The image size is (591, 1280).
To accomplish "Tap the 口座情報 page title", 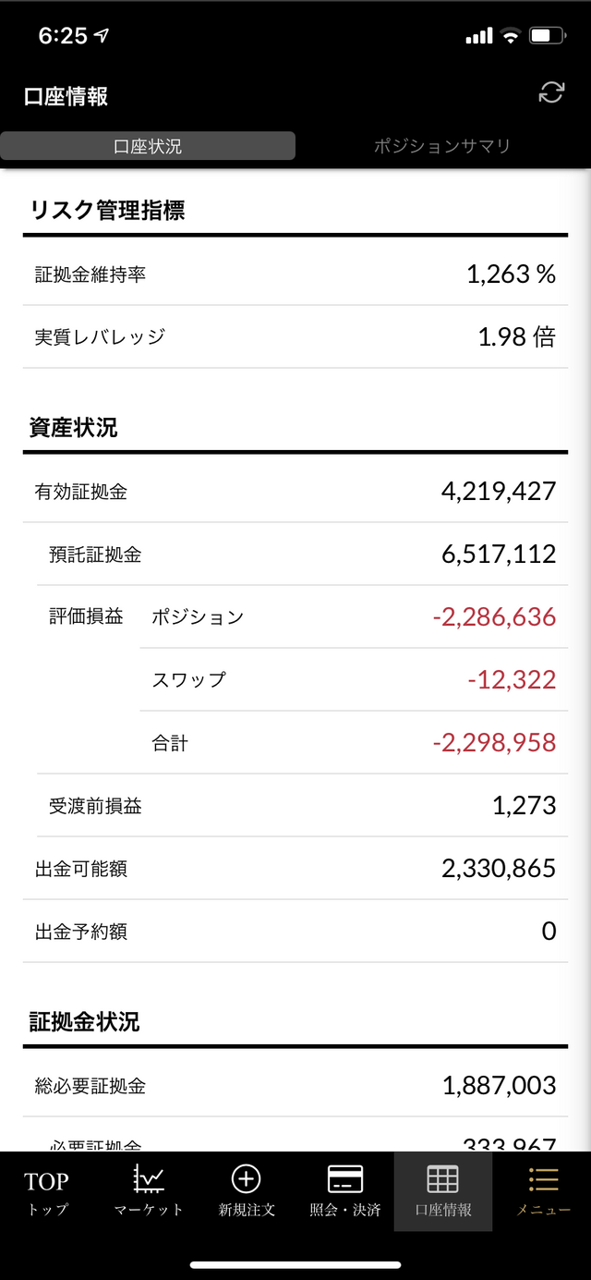I will [66, 96].
